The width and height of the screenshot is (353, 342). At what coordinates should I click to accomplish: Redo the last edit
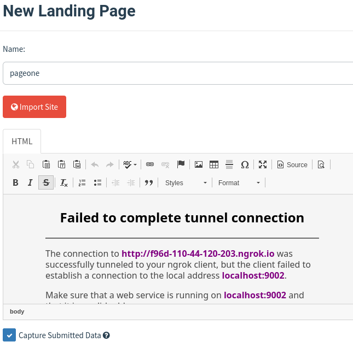110,164
